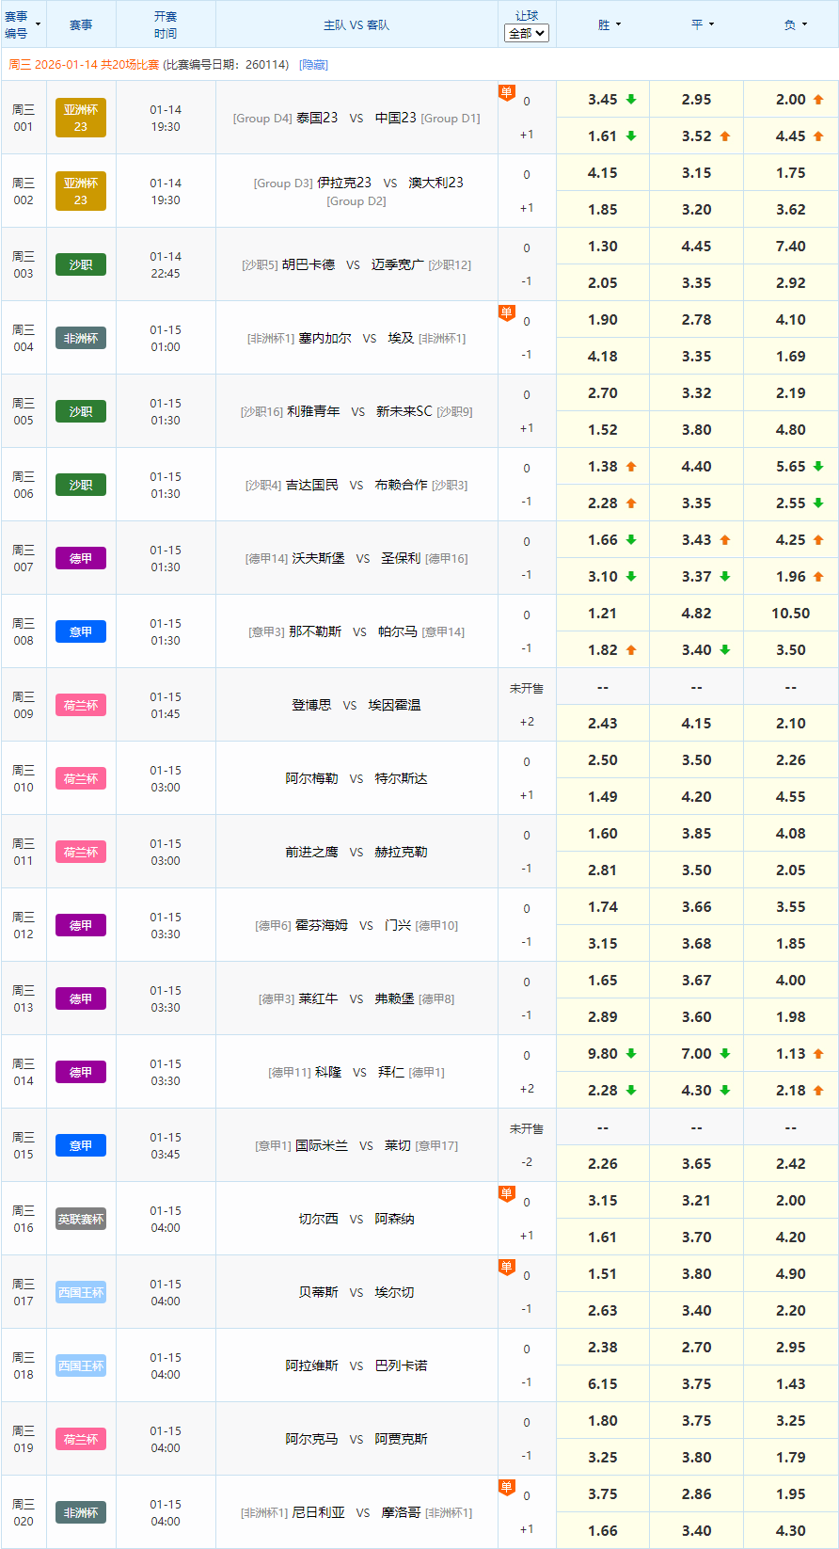Open team link 塞内加尔
839x1549 pixels.
(x=325, y=338)
